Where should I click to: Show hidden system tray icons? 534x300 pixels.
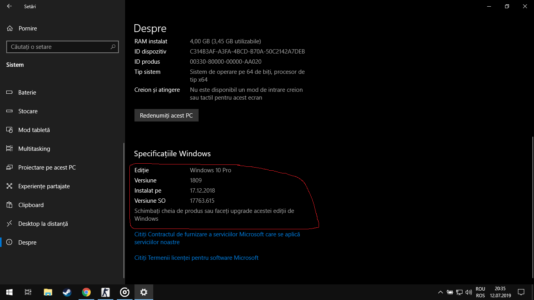pos(441,292)
